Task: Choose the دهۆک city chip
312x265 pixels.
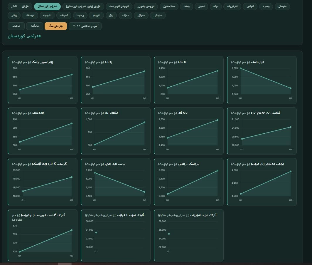Action: [125, 16]
